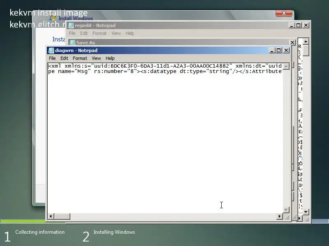Click the regedit Notepad title bar icon

coord(71,25)
